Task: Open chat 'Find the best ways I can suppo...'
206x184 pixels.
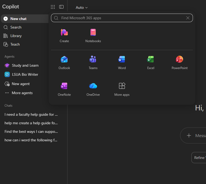Action: click(31, 131)
